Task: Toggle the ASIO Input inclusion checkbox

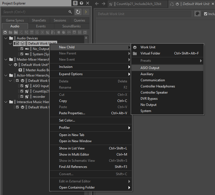Action: click(x=22, y=86)
